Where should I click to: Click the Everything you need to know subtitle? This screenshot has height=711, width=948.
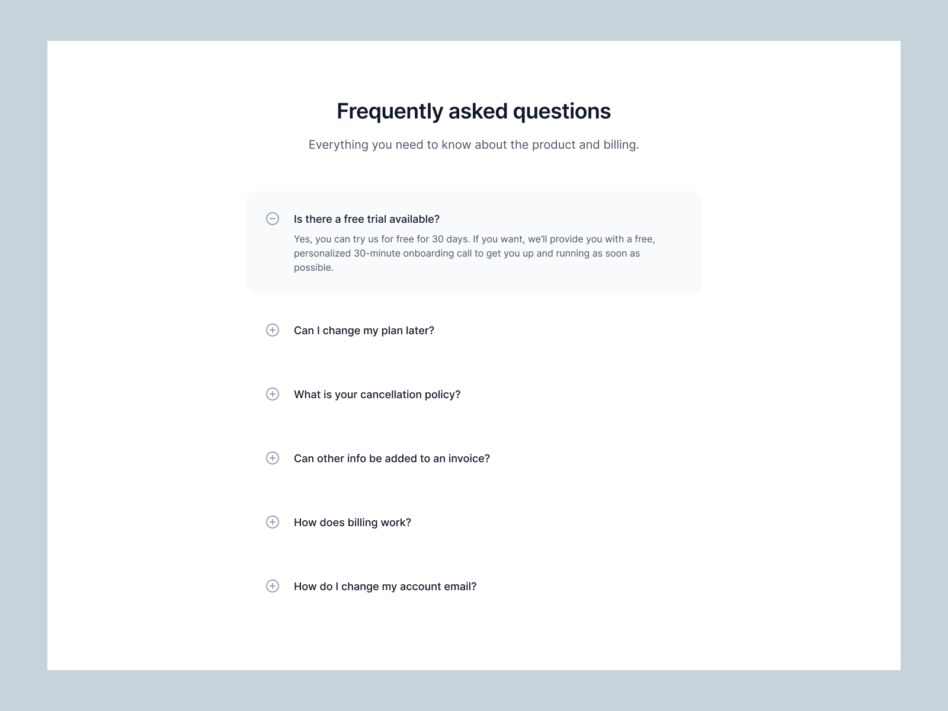point(474,143)
